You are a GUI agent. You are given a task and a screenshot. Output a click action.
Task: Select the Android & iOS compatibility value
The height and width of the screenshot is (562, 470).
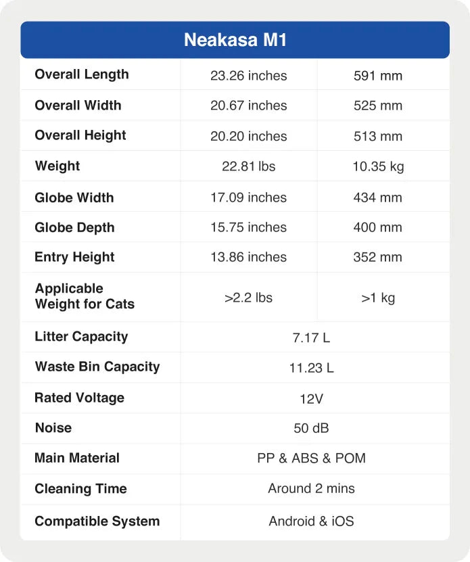(311, 521)
